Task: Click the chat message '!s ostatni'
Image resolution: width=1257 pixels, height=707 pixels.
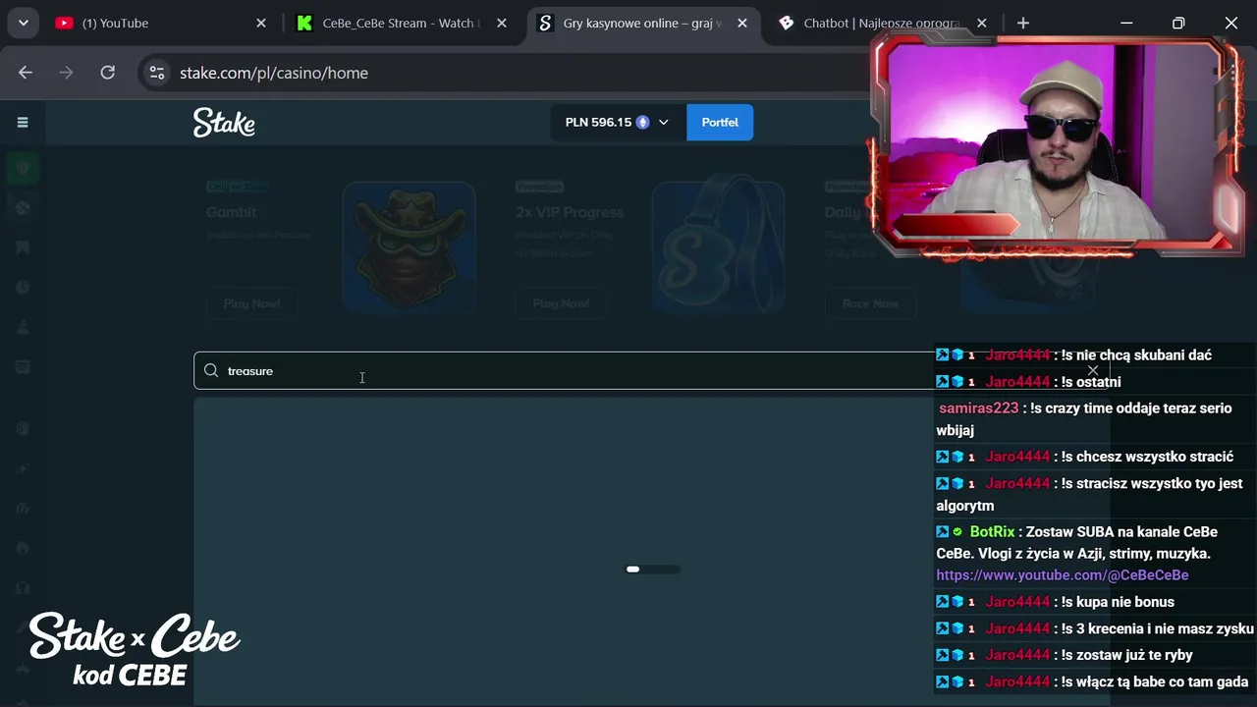Action: (1091, 381)
